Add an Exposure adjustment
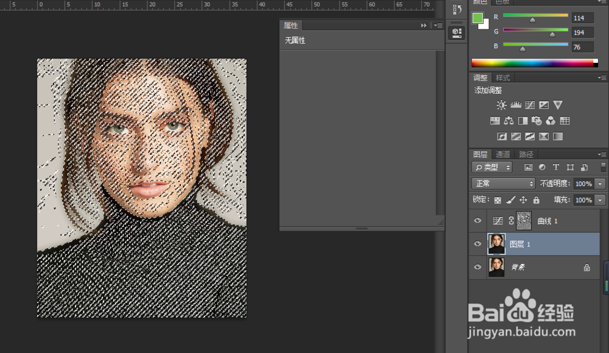Viewport: 609px width, 353px height. (x=544, y=105)
